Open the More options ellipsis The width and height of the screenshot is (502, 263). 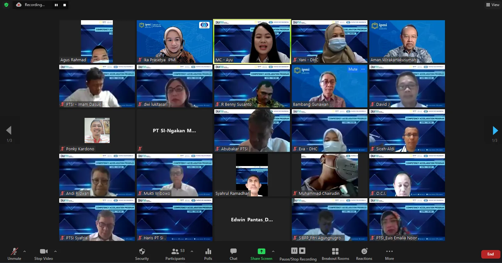pos(389,251)
